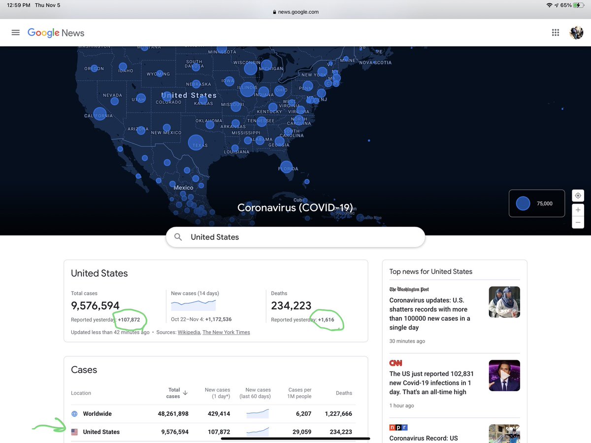This screenshot has height=443, width=591.
Task: Tap the Wi-Fi status icon
Action: (549, 5)
